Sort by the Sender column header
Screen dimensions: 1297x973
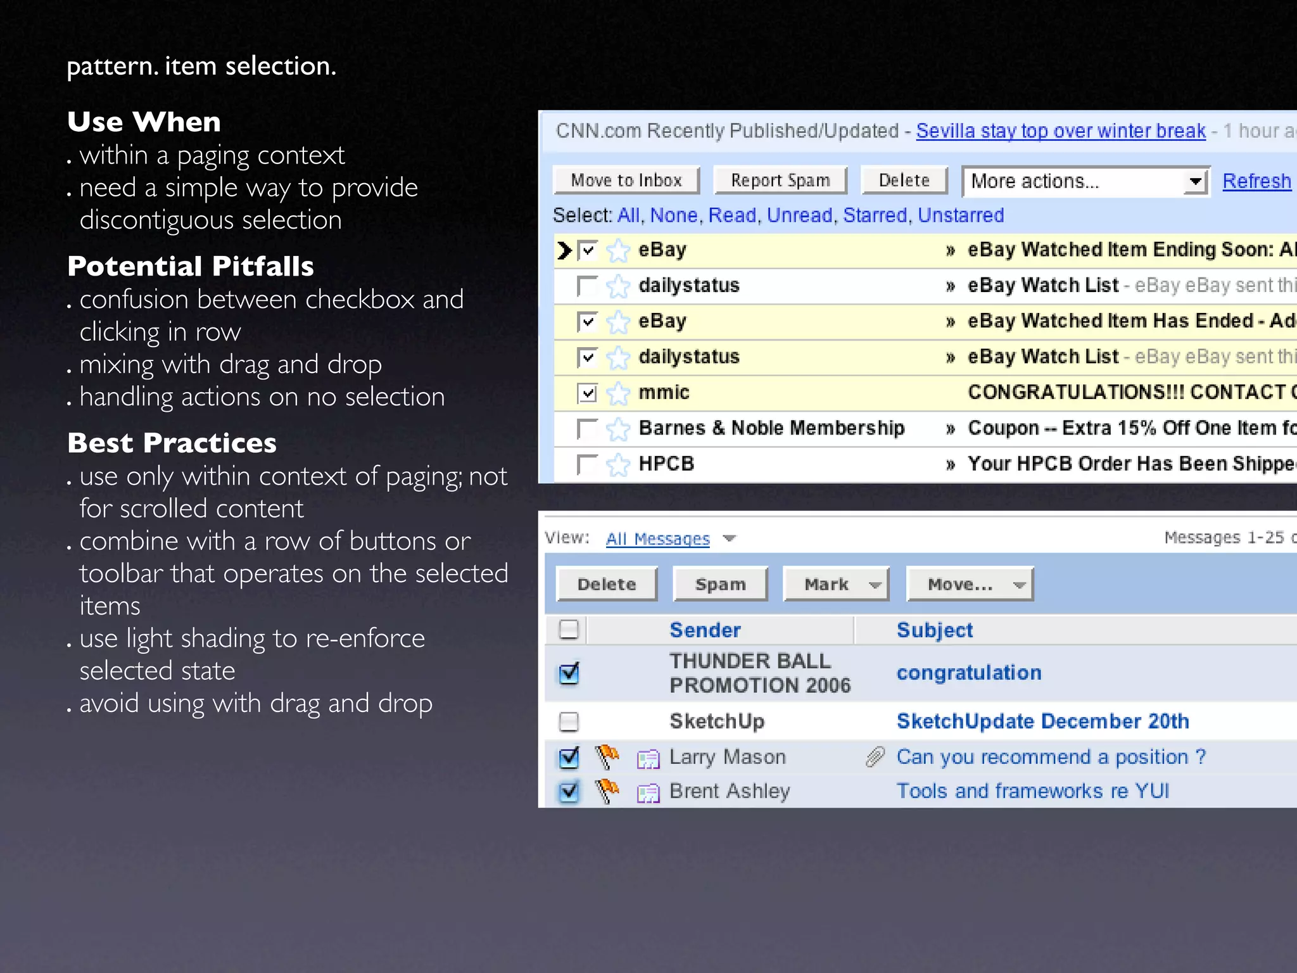click(x=705, y=630)
